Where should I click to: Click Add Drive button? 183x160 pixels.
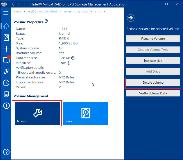click(x=153, y=71)
